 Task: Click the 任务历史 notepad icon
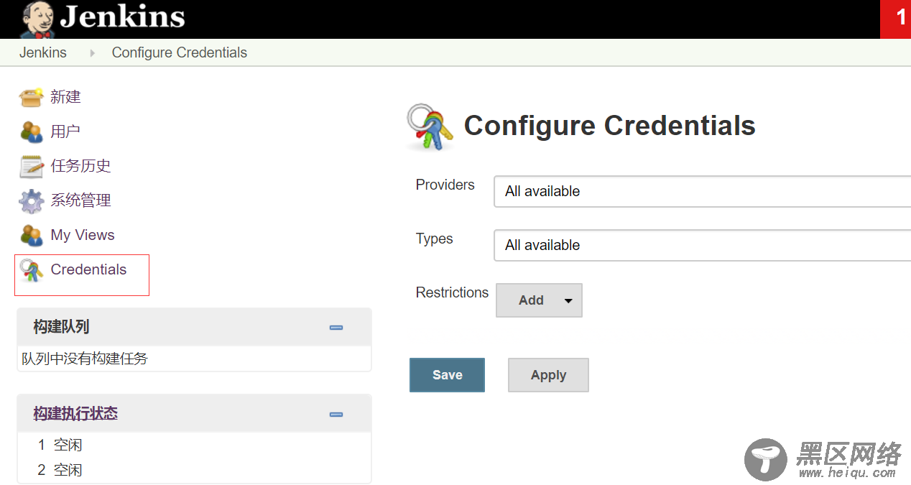point(32,166)
